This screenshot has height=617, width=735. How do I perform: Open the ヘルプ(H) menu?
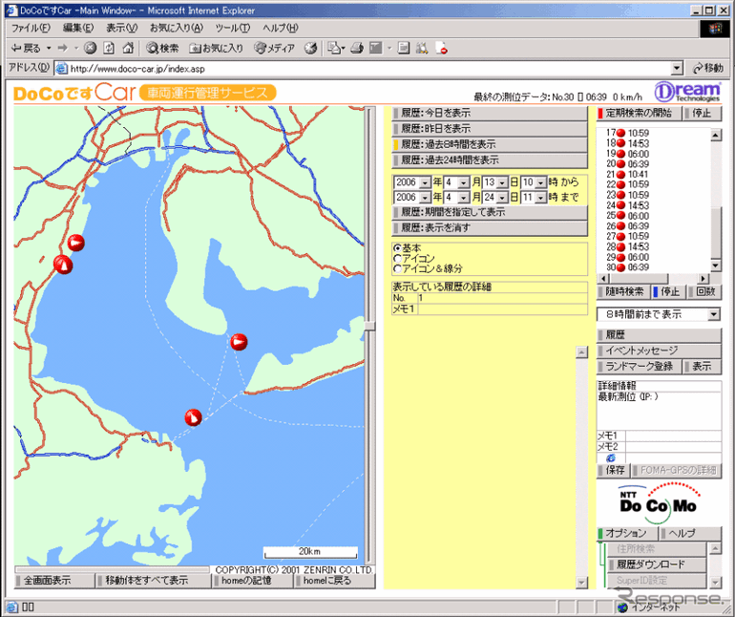(x=281, y=28)
